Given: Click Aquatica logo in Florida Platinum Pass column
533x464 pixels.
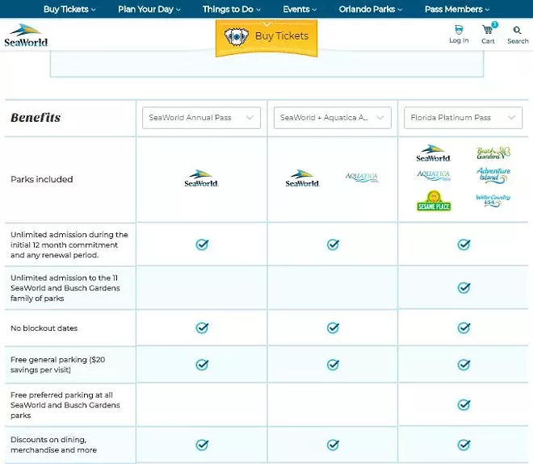Looking at the screenshot, I should [434, 175].
